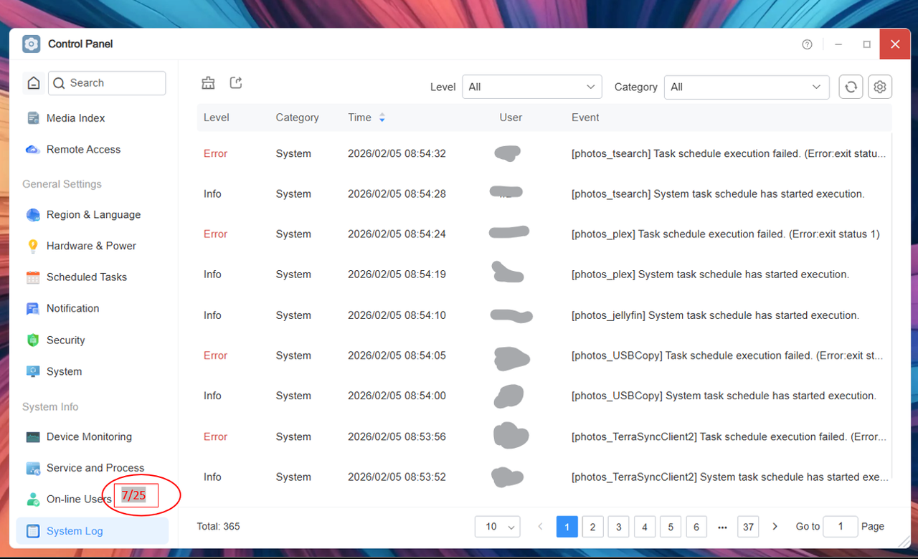The height and width of the screenshot is (559, 918).
Task: Click the clear logs icon in toolbar
Action: 209,83
